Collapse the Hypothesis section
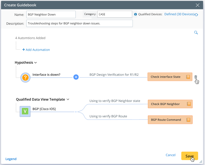Viewport: 205px width, 165px height. point(36,62)
